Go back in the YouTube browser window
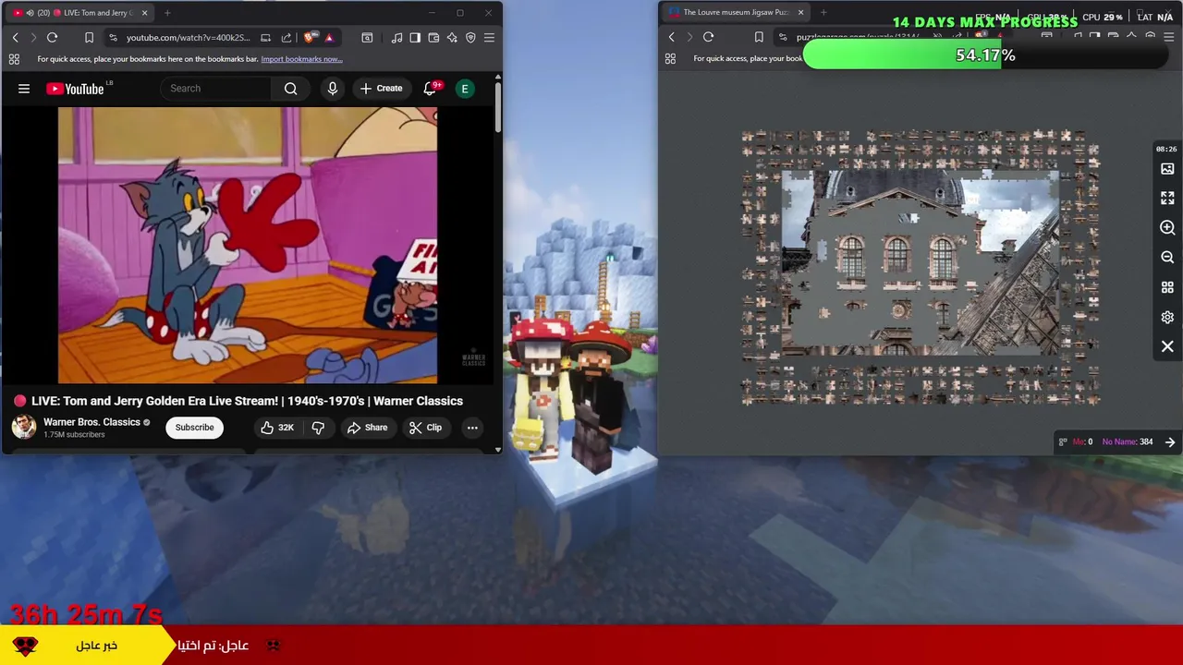This screenshot has height=665, width=1183. 15,37
